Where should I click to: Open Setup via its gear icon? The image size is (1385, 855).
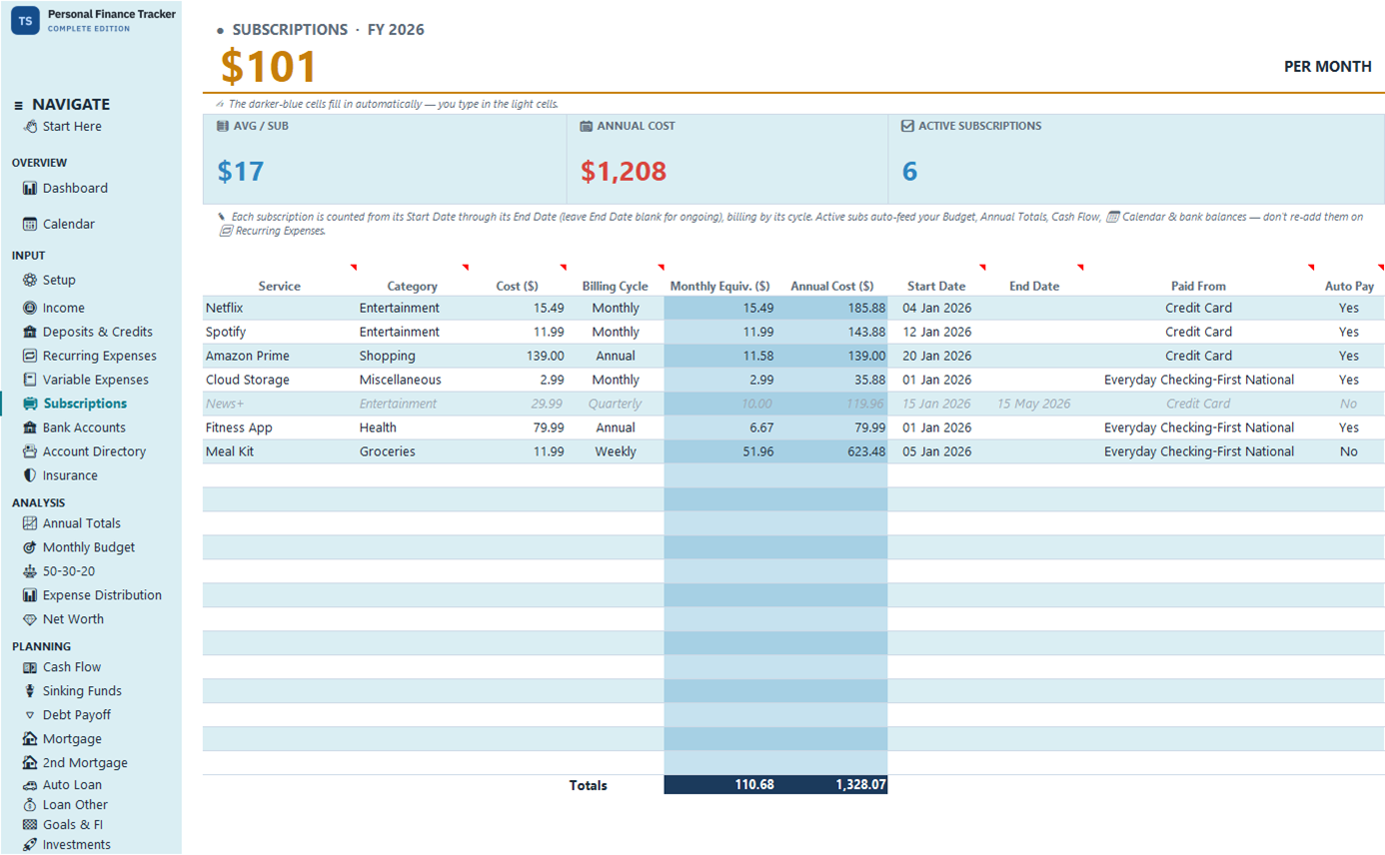point(30,281)
